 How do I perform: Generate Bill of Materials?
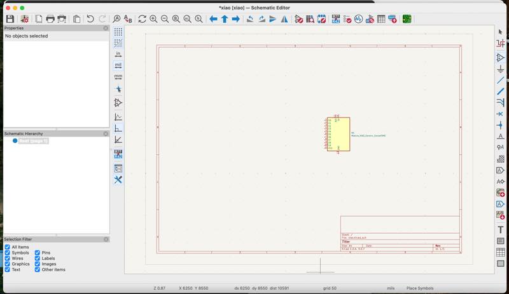click(x=393, y=19)
